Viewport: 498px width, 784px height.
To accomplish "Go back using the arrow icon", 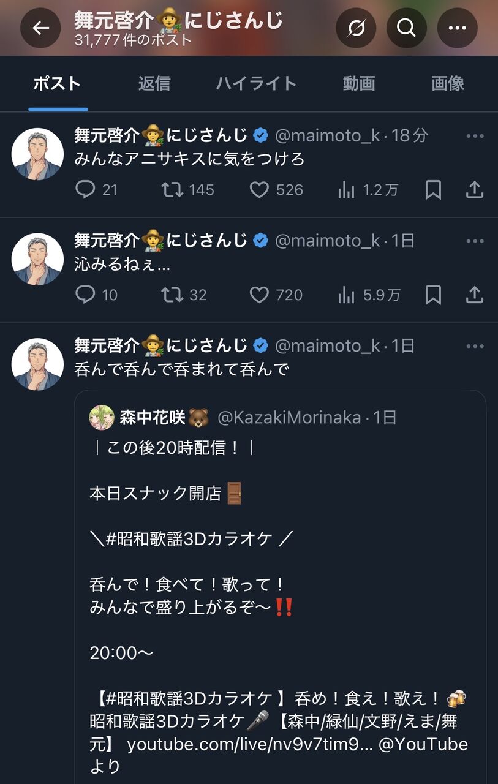I will click(x=40, y=28).
